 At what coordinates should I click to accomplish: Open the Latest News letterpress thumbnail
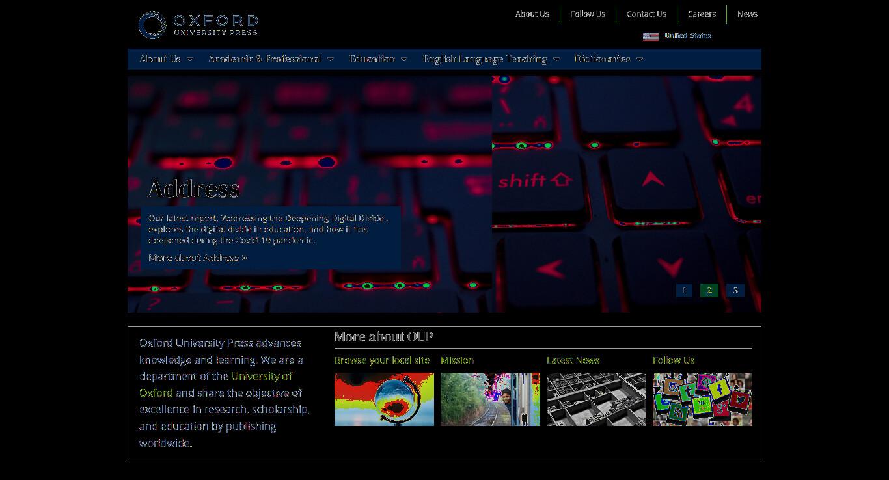[x=596, y=399]
